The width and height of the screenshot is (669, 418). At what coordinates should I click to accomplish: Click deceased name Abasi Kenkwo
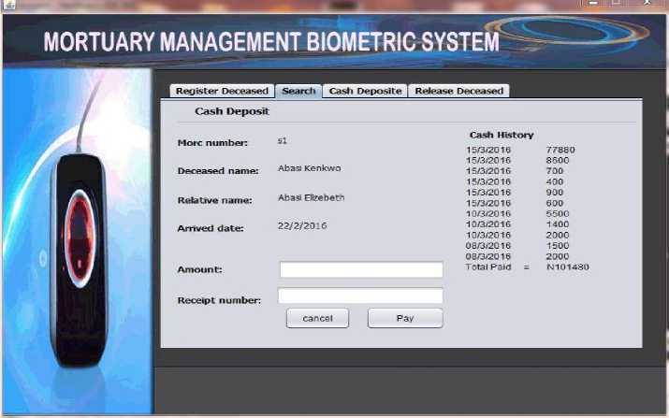(310, 168)
